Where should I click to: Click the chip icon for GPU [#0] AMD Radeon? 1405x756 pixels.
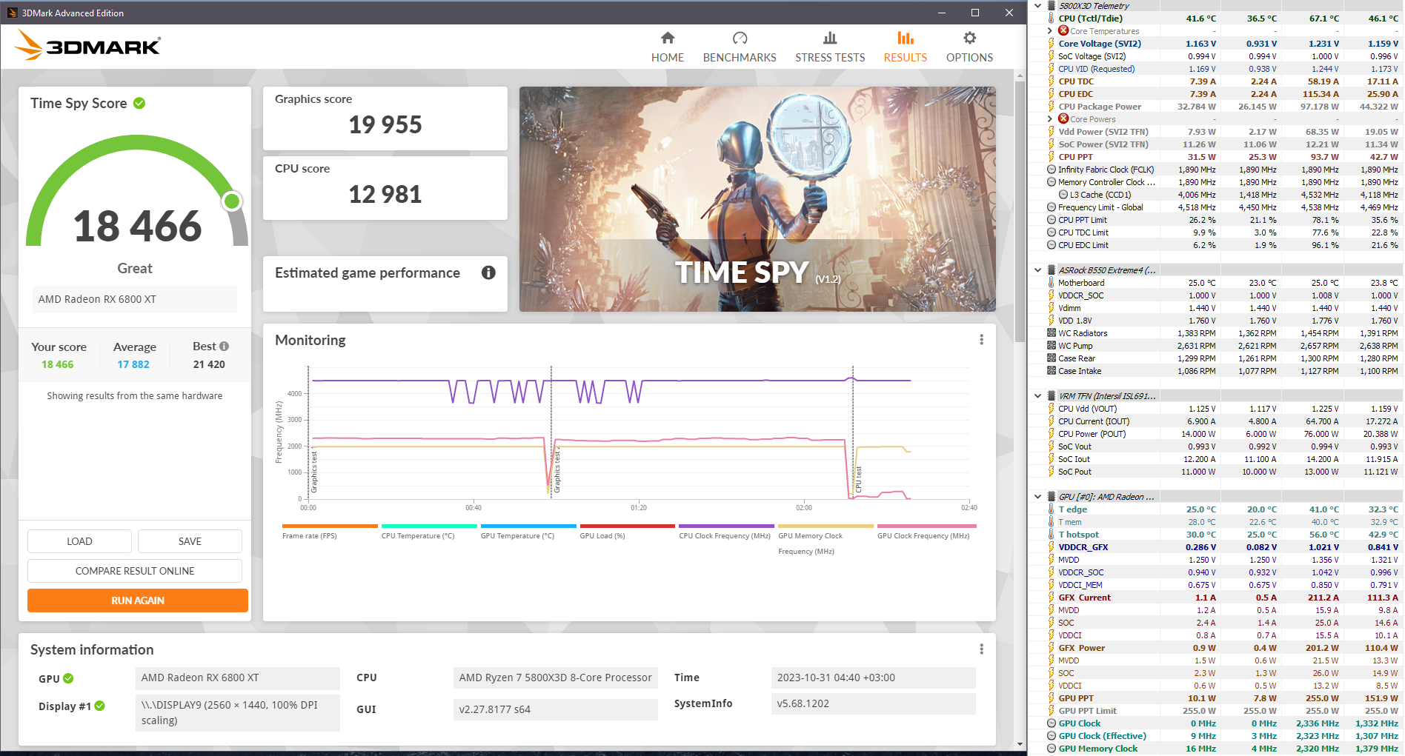[x=1051, y=497]
